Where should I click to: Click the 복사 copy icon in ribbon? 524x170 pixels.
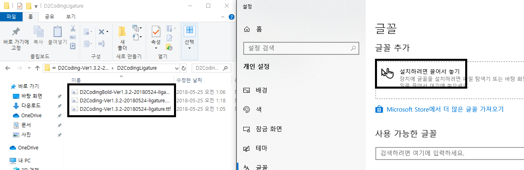(x=38, y=31)
